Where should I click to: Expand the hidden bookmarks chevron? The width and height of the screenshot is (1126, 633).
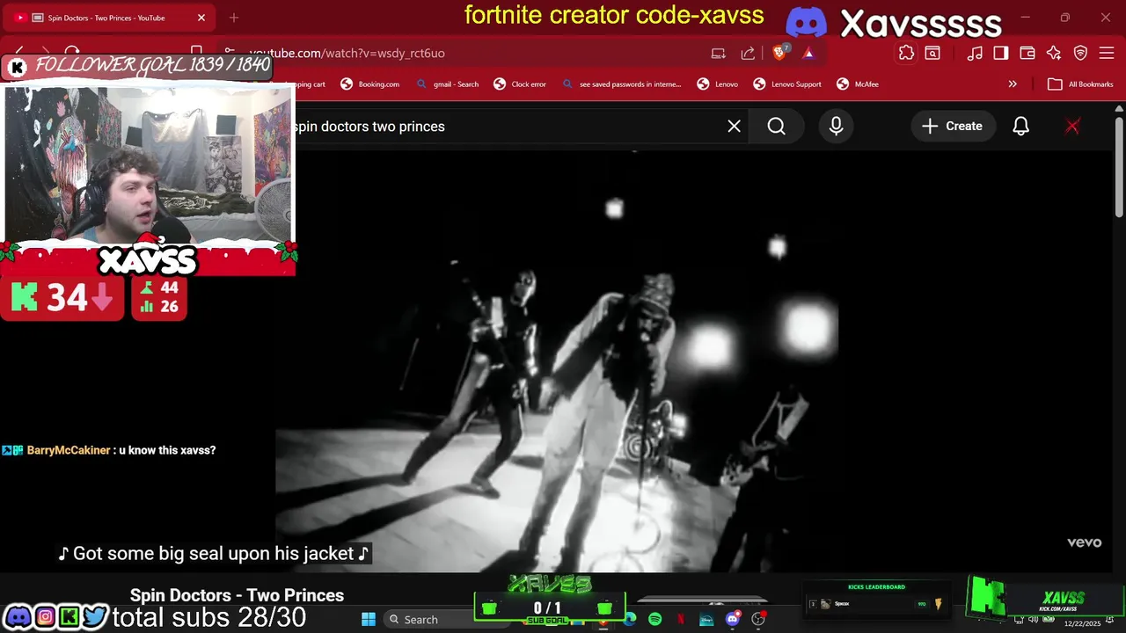coord(1013,84)
